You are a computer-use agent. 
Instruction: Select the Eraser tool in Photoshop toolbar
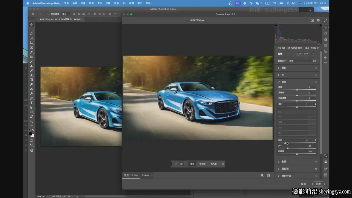point(31,75)
